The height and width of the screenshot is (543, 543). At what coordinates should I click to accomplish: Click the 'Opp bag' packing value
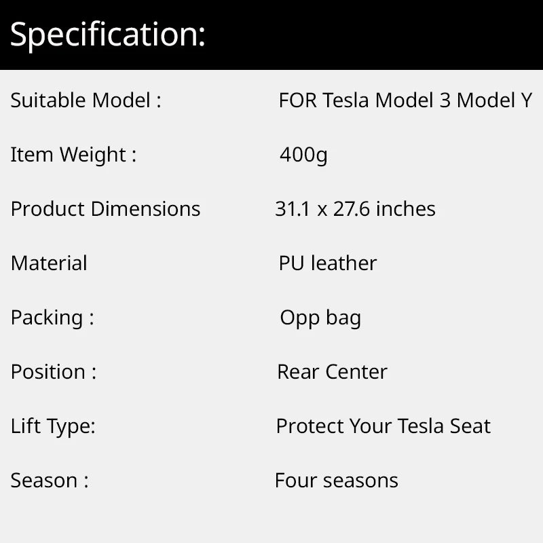pos(320,318)
